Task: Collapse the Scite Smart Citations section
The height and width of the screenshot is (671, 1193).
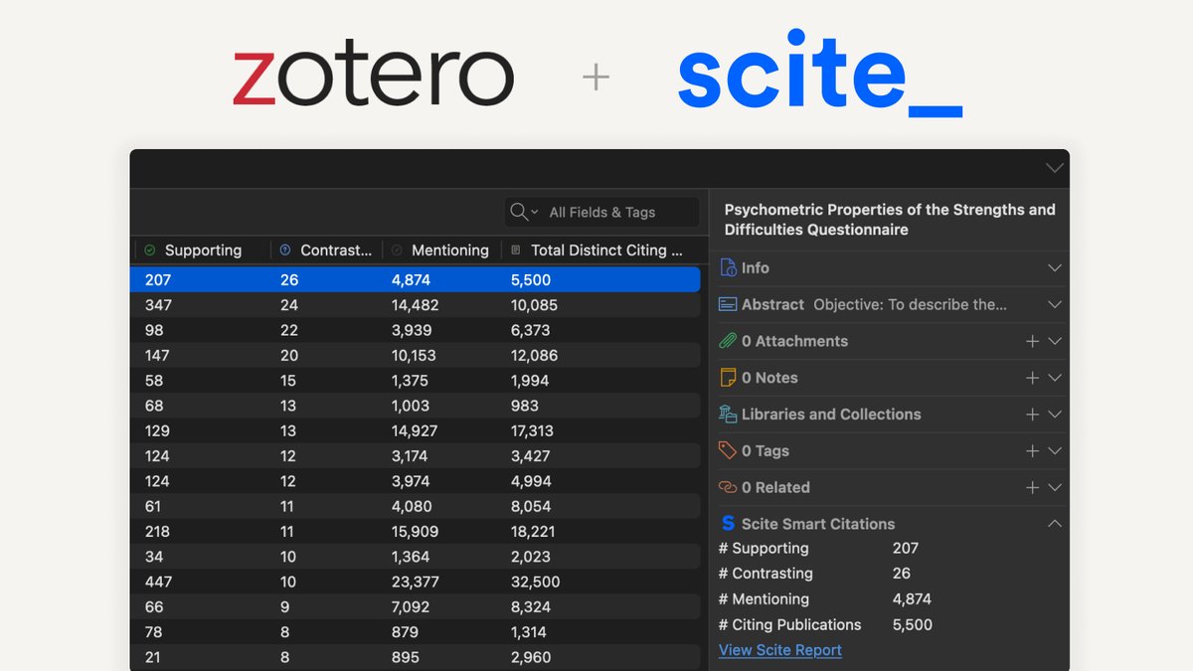Action: point(1055,524)
